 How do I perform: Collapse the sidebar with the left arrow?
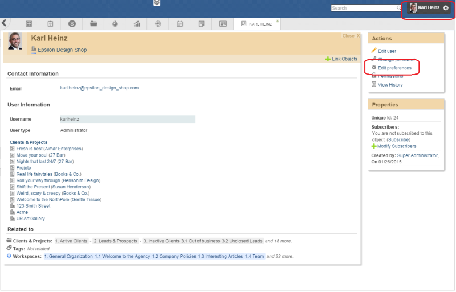pos(5,23)
